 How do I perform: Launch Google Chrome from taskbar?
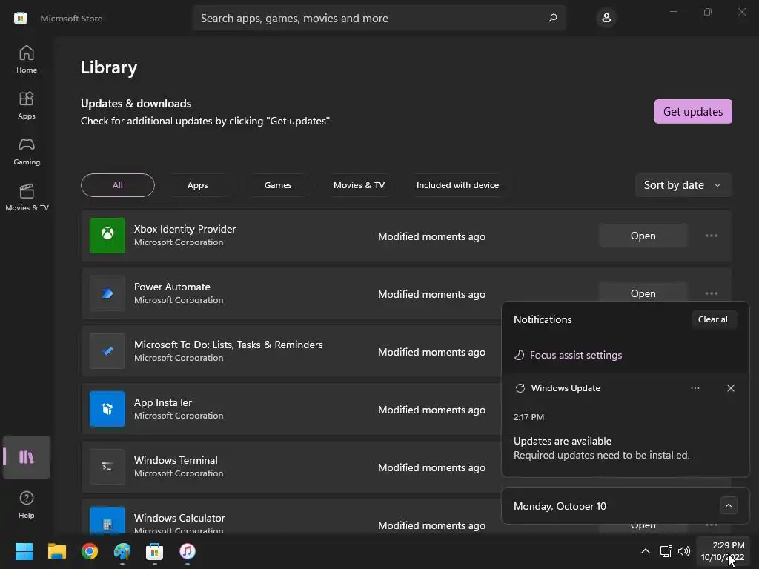tap(90, 551)
